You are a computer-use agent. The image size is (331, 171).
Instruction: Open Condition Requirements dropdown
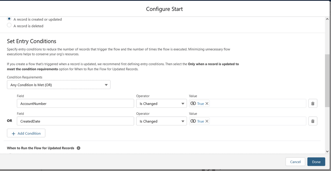59,85
